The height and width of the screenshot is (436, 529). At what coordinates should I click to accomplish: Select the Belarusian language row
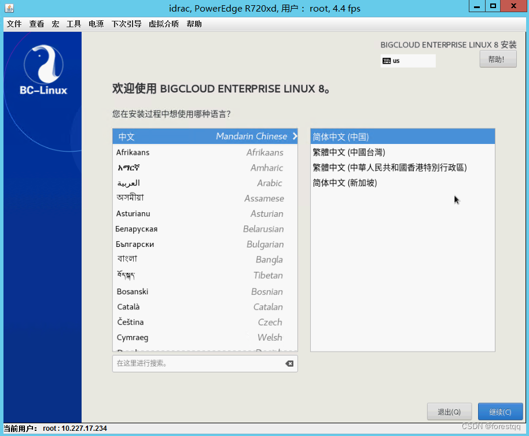(205, 229)
